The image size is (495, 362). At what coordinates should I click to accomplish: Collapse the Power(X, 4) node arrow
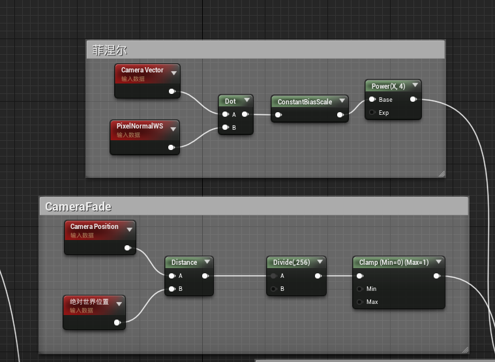pos(415,85)
